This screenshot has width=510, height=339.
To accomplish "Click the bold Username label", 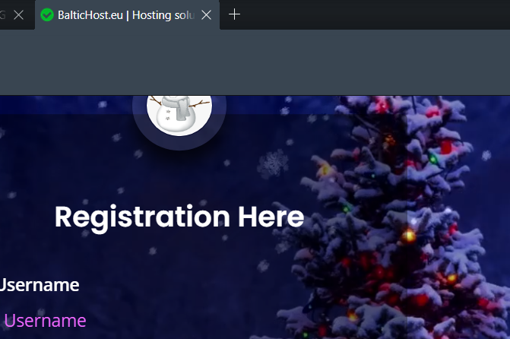I will (x=40, y=285).
